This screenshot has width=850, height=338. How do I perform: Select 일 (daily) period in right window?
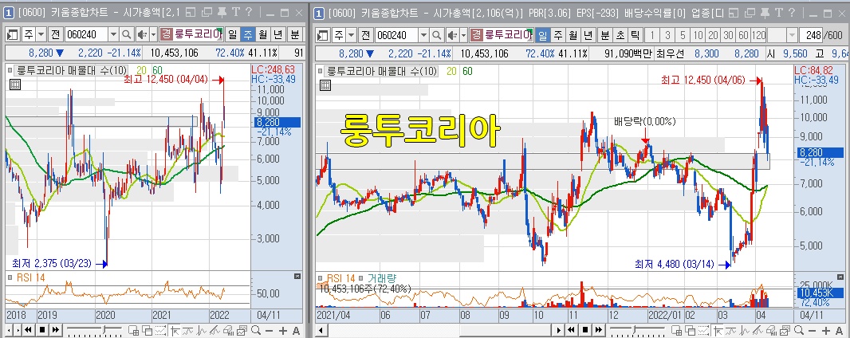coord(543,35)
